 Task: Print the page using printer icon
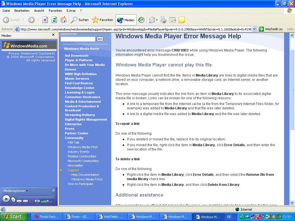(x=163, y=20)
